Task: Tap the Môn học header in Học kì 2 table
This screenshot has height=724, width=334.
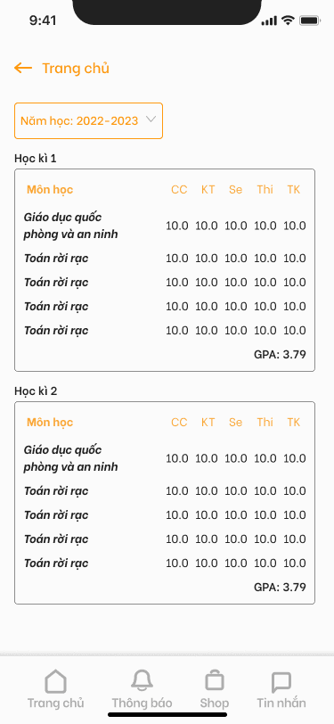Action: (50, 423)
